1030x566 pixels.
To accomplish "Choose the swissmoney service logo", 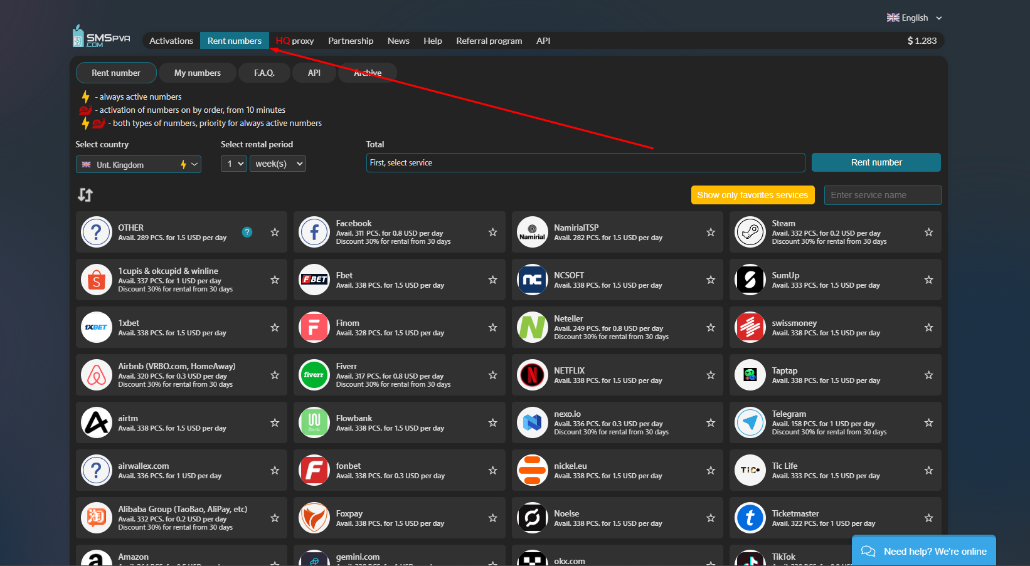I will (x=750, y=327).
